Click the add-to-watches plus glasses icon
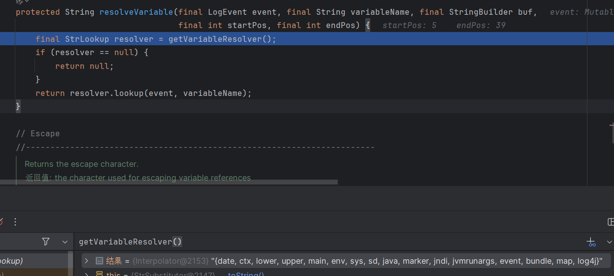 tap(591, 242)
